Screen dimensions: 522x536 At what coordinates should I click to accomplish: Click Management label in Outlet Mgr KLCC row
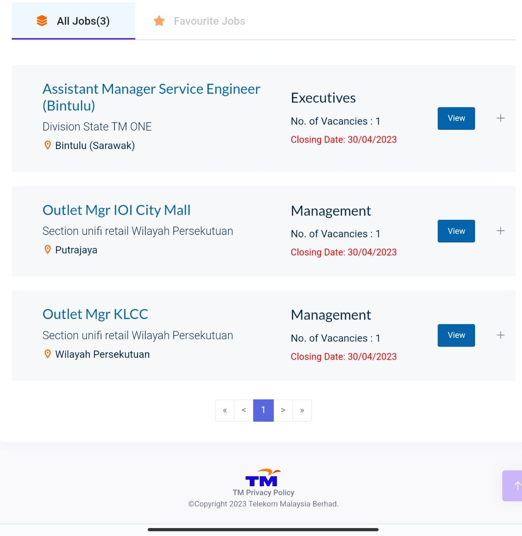(331, 315)
